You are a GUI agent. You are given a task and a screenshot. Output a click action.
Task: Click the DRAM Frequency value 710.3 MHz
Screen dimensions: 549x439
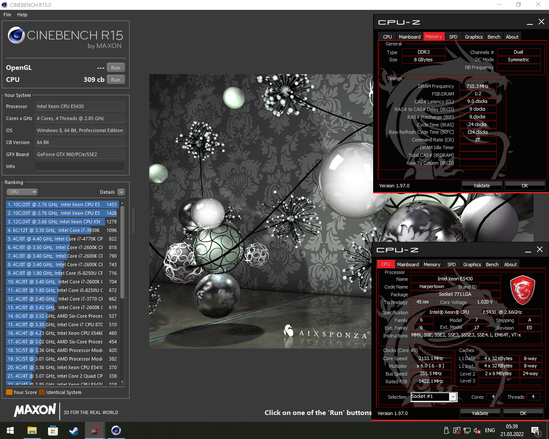coord(478,86)
